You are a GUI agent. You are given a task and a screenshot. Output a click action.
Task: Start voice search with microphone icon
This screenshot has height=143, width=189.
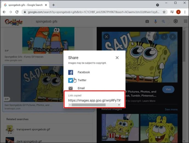pos(156,21)
